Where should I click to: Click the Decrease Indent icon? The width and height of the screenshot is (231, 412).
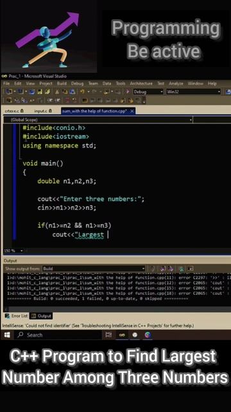tap(49, 100)
